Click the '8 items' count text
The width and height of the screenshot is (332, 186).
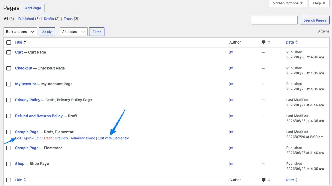[x=323, y=32]
